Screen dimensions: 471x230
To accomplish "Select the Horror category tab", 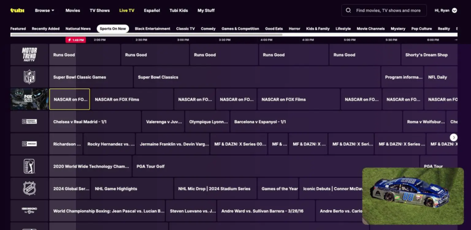I will tap(294, 29).
